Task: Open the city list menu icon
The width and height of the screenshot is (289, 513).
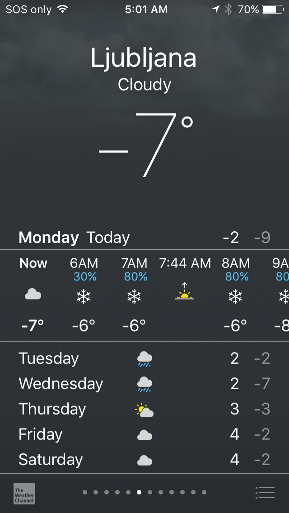Action: pos(265,492)
